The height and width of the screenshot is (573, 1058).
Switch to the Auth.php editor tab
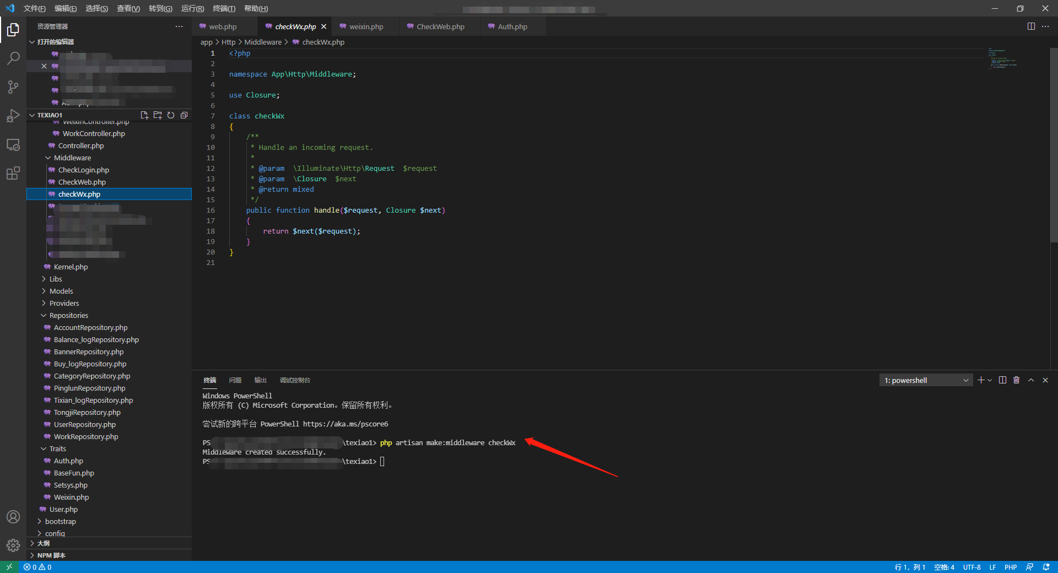[512, 26]
